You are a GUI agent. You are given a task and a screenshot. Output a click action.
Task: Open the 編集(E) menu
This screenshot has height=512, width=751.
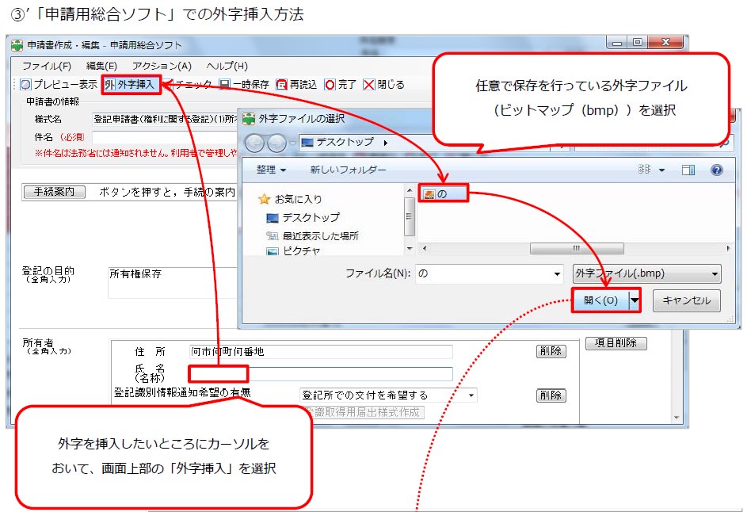(101, 66)
